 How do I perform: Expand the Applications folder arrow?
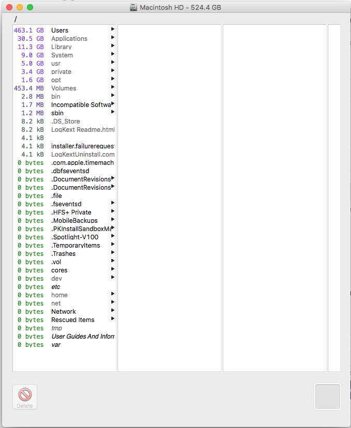(x=113, y=37)
